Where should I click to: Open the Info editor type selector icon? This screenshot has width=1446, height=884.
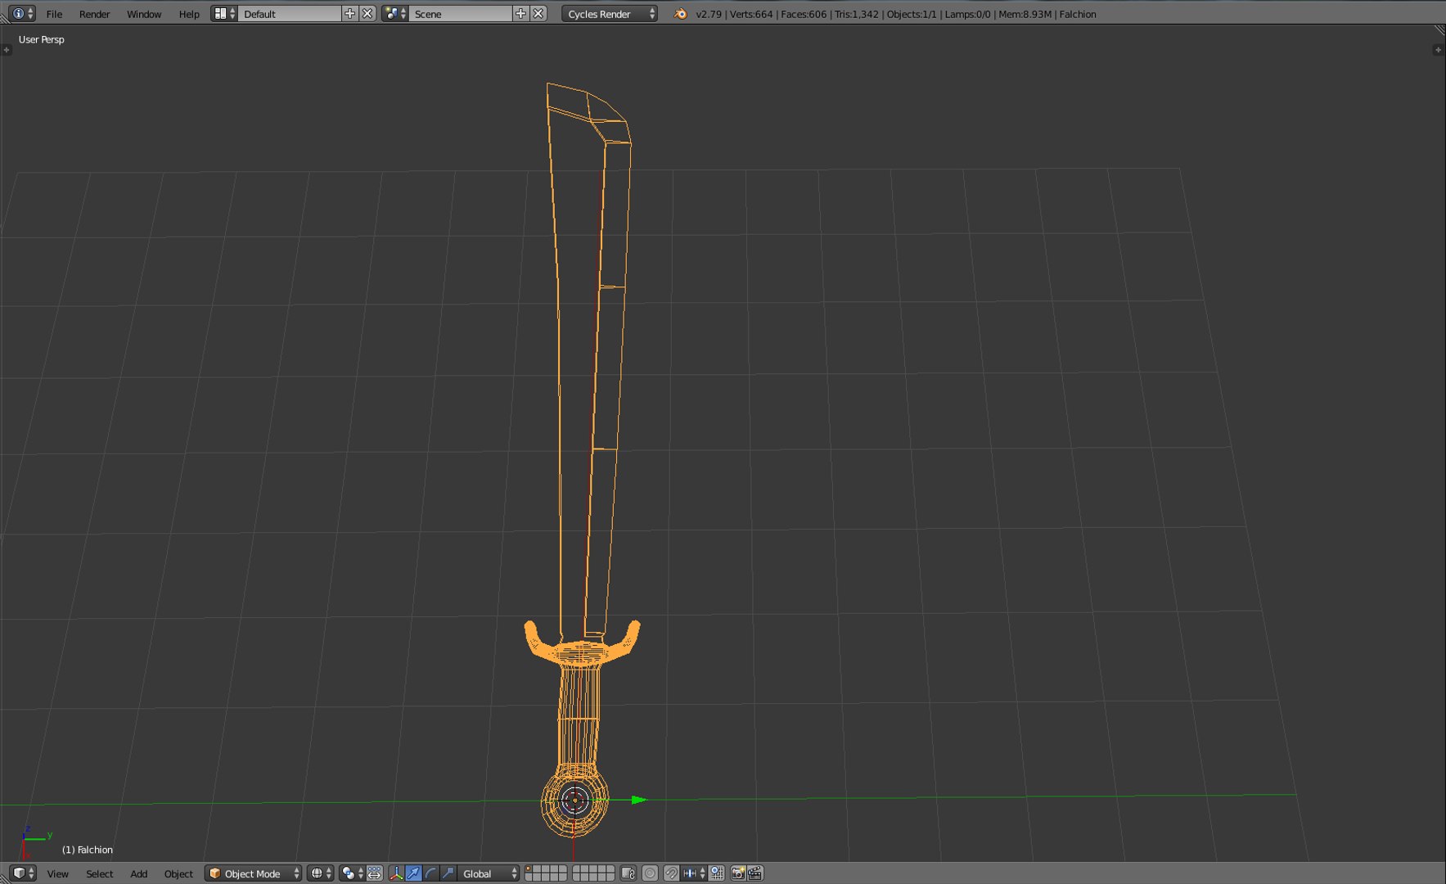click(22, 13)
